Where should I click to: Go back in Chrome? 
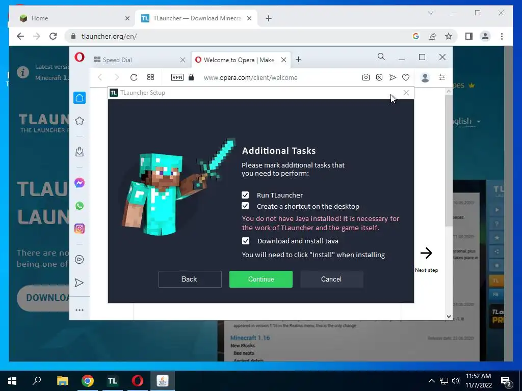(20, 36)
